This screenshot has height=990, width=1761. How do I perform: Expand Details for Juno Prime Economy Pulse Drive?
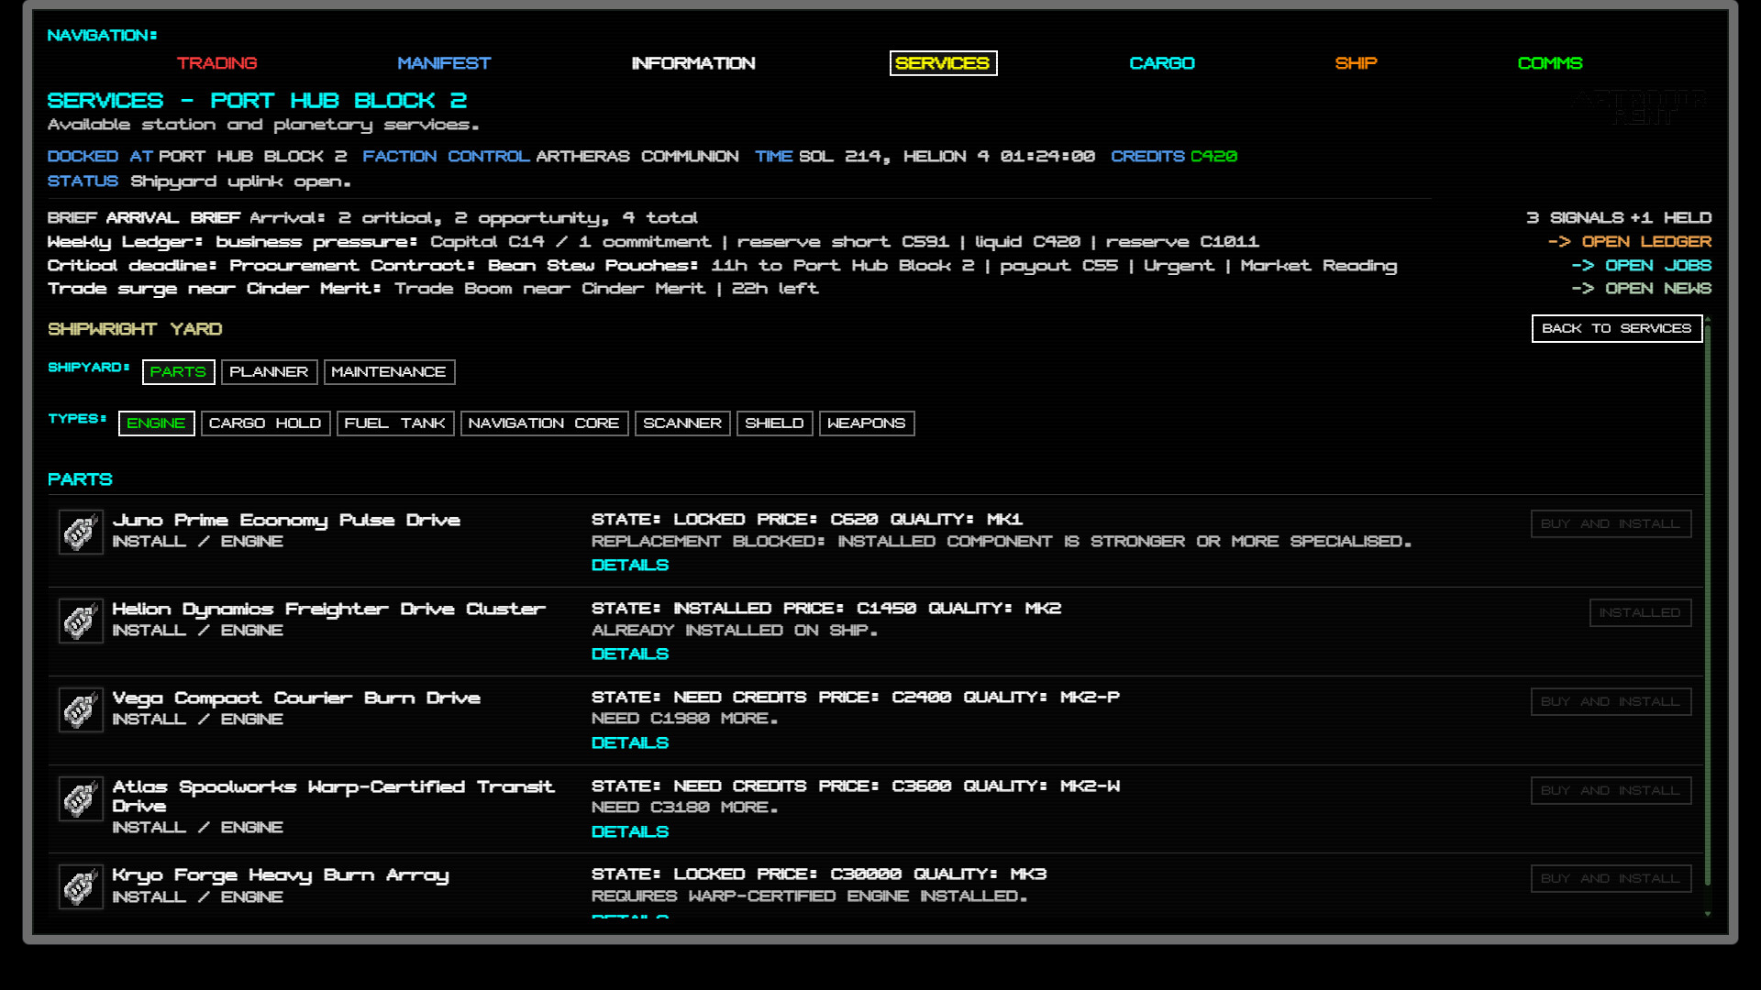pyautogui.click(x=630, y=566)
